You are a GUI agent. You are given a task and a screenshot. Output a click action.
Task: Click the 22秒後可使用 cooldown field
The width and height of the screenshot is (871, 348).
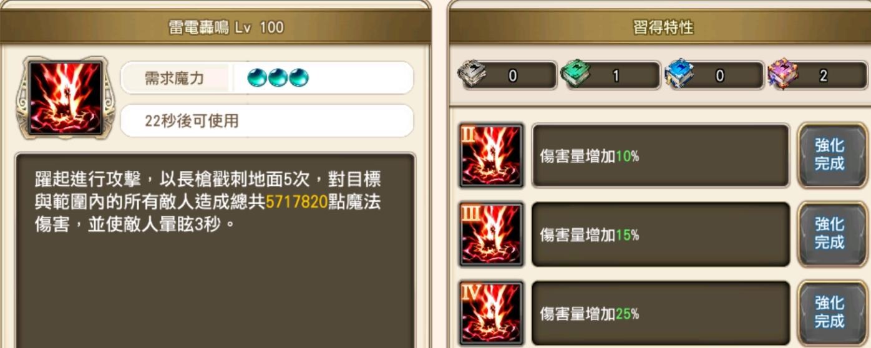(x=267, y=120)
